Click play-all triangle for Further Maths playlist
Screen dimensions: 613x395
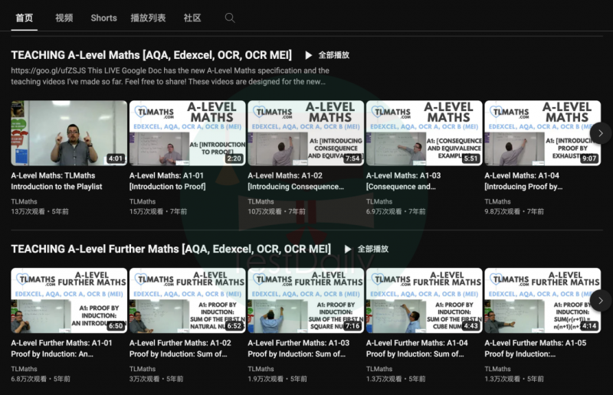coord(348,250)
